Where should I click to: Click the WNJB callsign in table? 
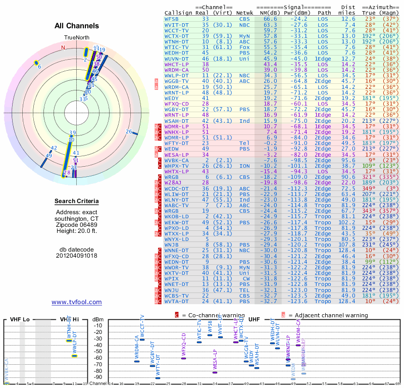point(171,245)
